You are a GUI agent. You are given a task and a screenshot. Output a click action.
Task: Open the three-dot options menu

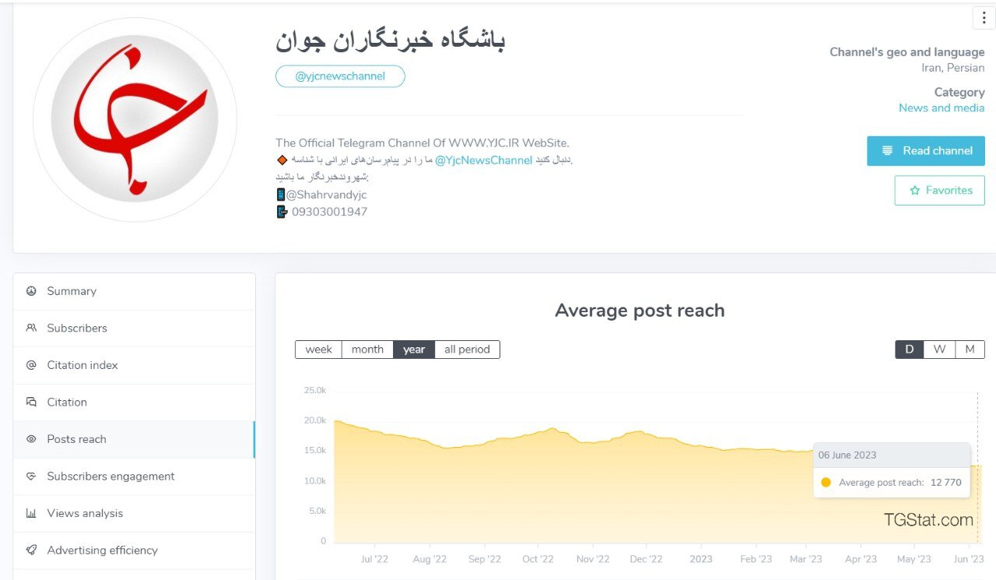983,17
